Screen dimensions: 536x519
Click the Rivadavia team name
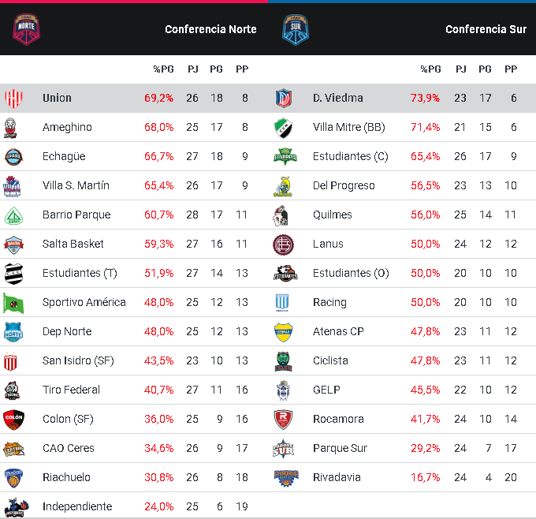pos(337,478)
